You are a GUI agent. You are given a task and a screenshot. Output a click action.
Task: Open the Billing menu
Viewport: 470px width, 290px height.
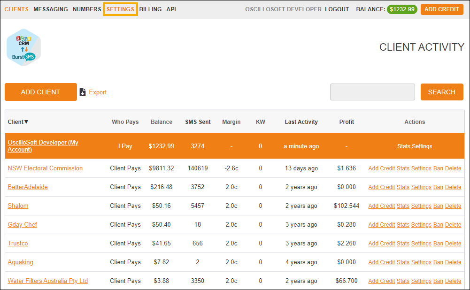pos(150,9)
